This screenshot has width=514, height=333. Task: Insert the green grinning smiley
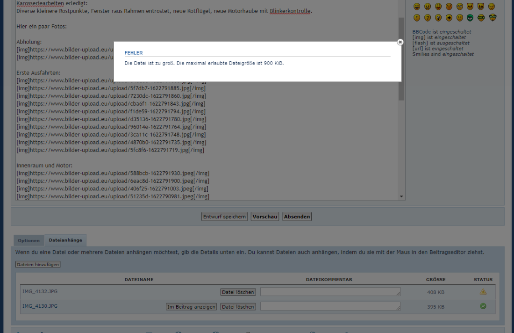pos(471,18)
